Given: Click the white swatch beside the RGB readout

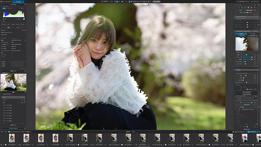Looking at the screenshot, I should pos(24,19).
